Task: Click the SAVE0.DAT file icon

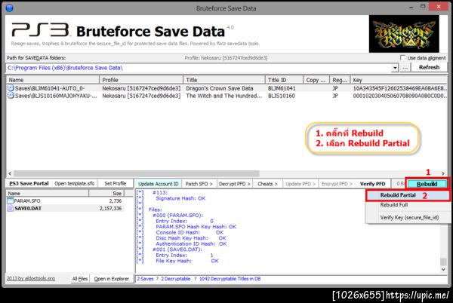Action: (10, 208)
